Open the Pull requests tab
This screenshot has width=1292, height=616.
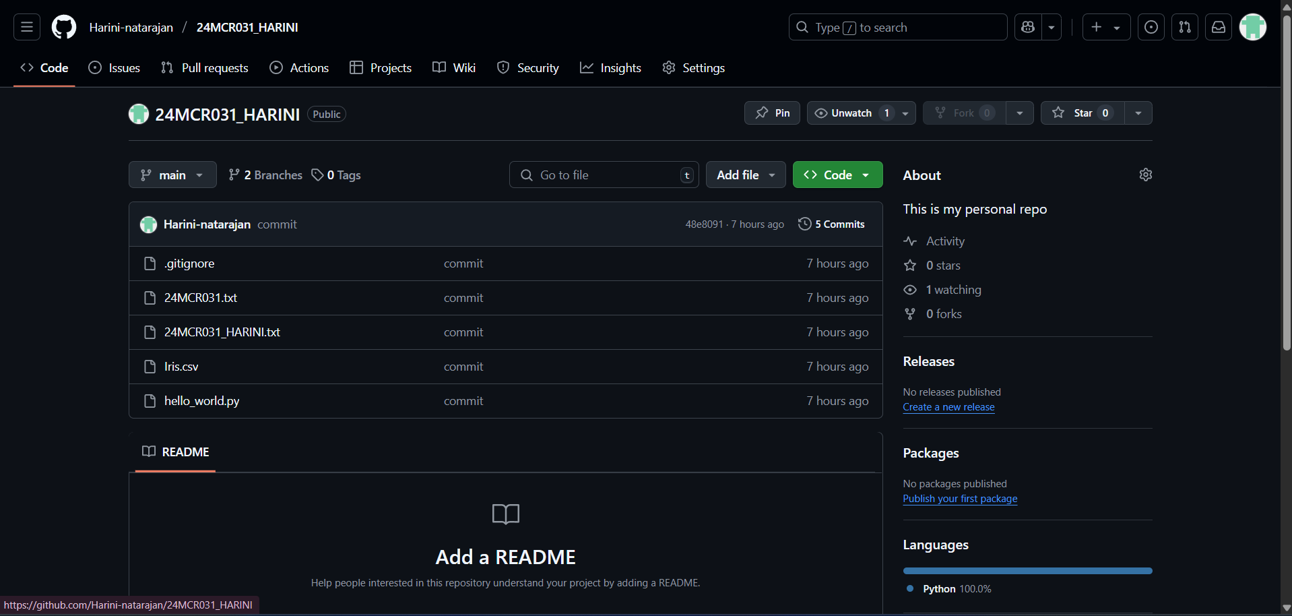[x=205, y=67]
